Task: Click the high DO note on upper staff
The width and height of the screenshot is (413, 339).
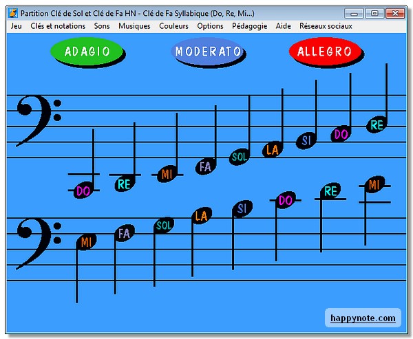Action: [341, 134]
